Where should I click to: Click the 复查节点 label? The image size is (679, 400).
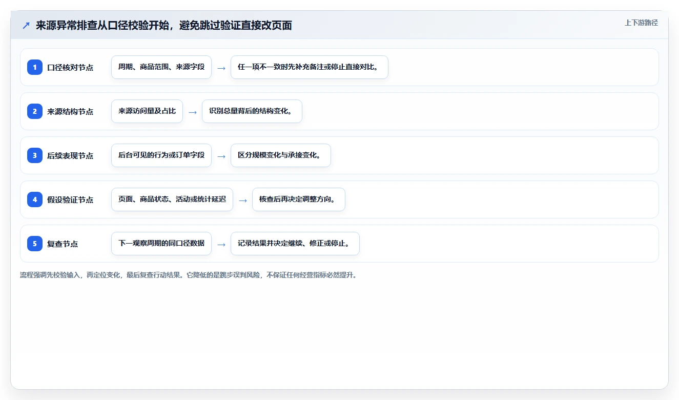tap(63, 244)
